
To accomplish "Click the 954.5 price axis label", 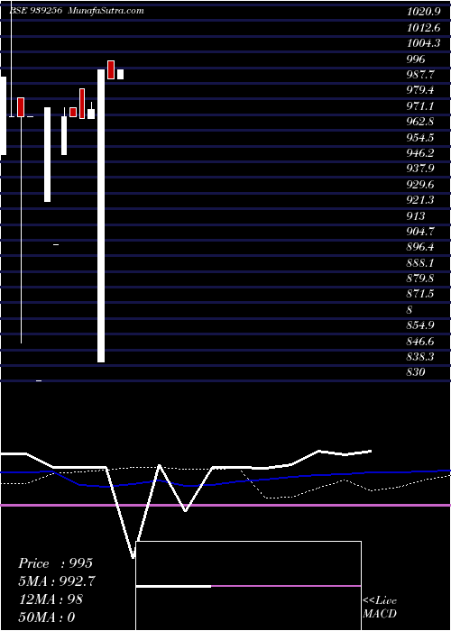I will coord(420,138).
